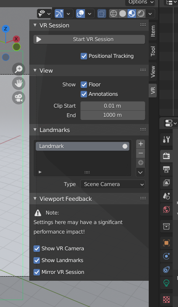This screenshot has height=307, width=178.
Task: Open the Render properties tab icon
Action: click(x=167, y=156)
